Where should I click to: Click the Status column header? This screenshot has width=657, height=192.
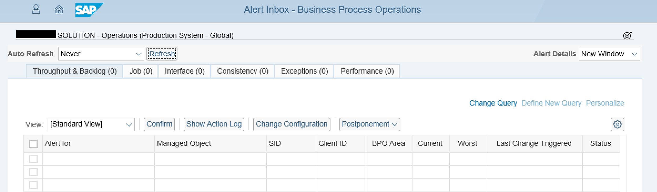pos(601,144)
